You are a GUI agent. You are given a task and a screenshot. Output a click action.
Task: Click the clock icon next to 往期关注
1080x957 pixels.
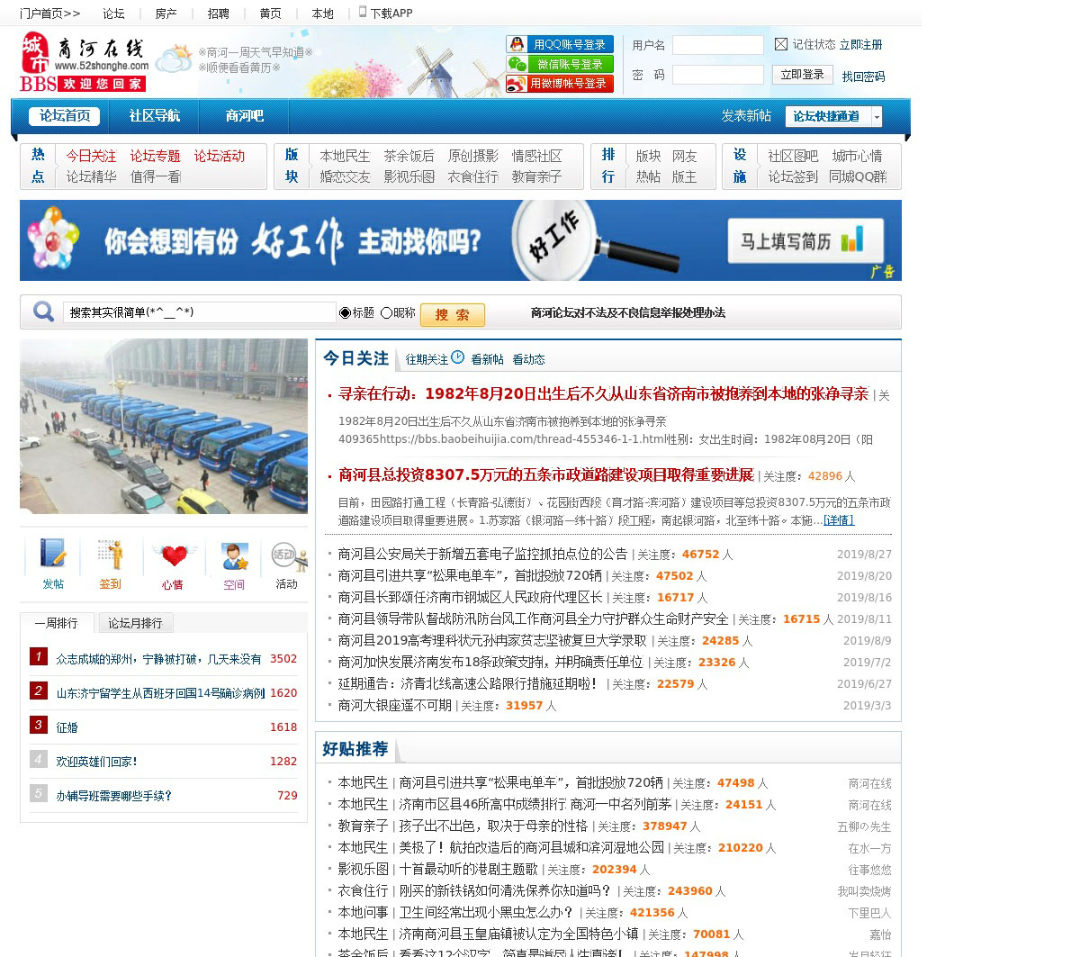[x=457, y=357]
